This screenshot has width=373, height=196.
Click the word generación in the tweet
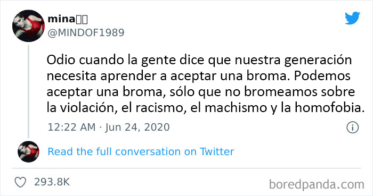318,61
